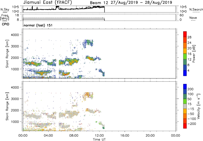Click the 20 label on the power colorbar
This screenshot has width=203, height=141.
point(189,48)
